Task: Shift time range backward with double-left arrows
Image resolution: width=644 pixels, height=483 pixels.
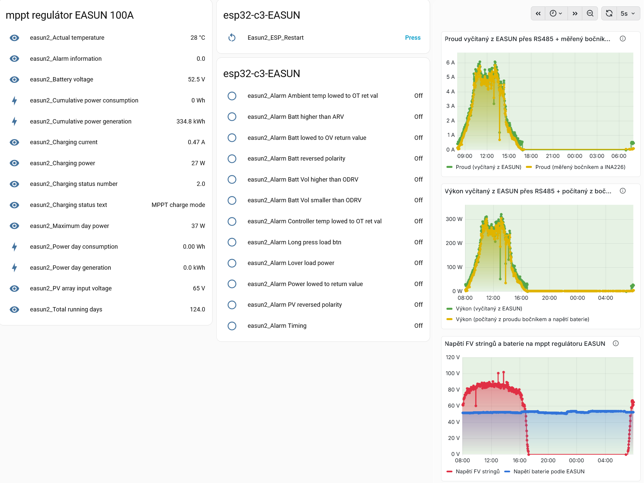Action: (538, 13)
